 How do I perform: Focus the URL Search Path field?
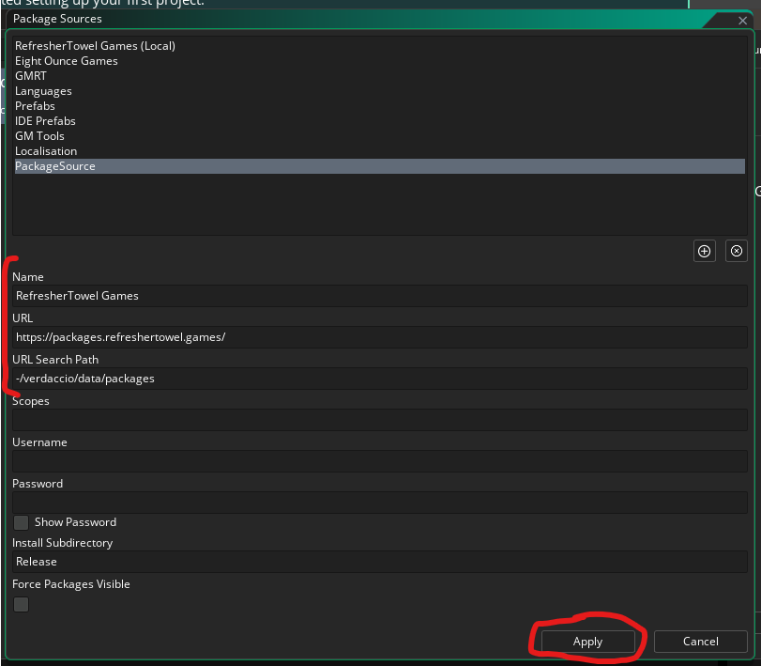pos(379,379)
